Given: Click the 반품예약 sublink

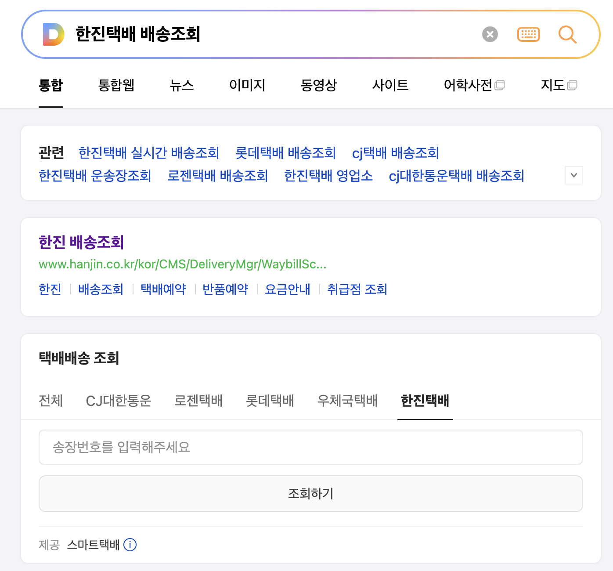Looking at the screenshot, I should [x=225, y=289].
